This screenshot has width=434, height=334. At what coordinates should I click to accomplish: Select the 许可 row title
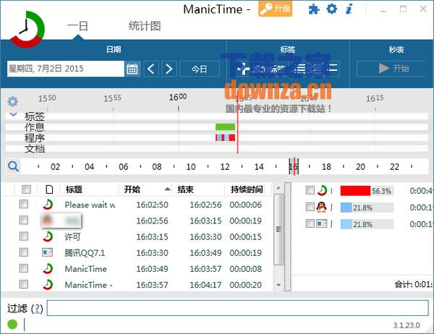[72, 237]
